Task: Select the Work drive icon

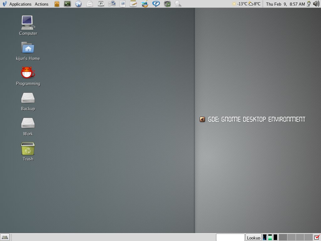Action: (28, 123)
